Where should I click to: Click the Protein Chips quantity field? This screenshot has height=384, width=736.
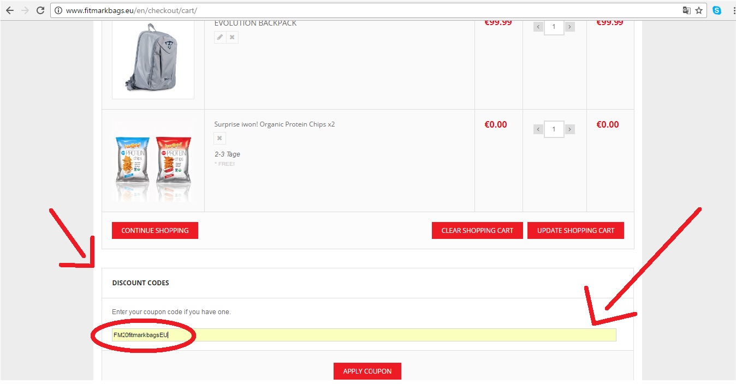click(554, 129)
